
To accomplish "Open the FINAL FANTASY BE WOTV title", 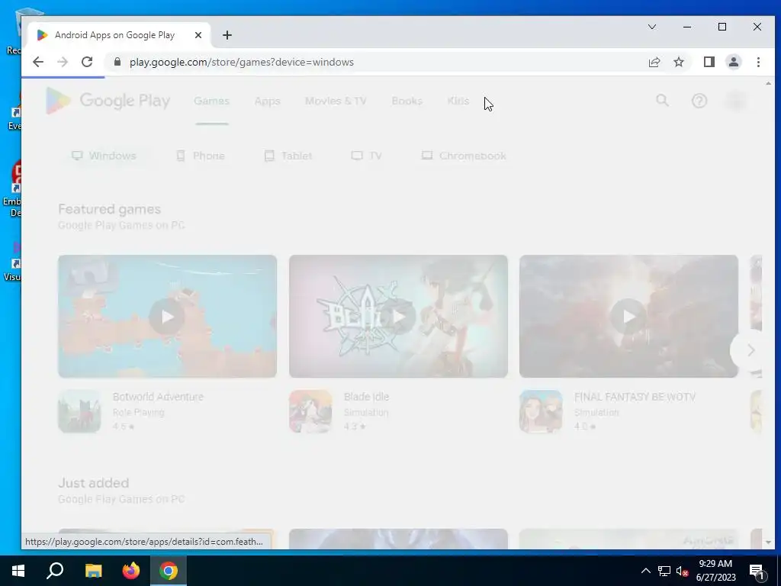I will pos(635,397).
